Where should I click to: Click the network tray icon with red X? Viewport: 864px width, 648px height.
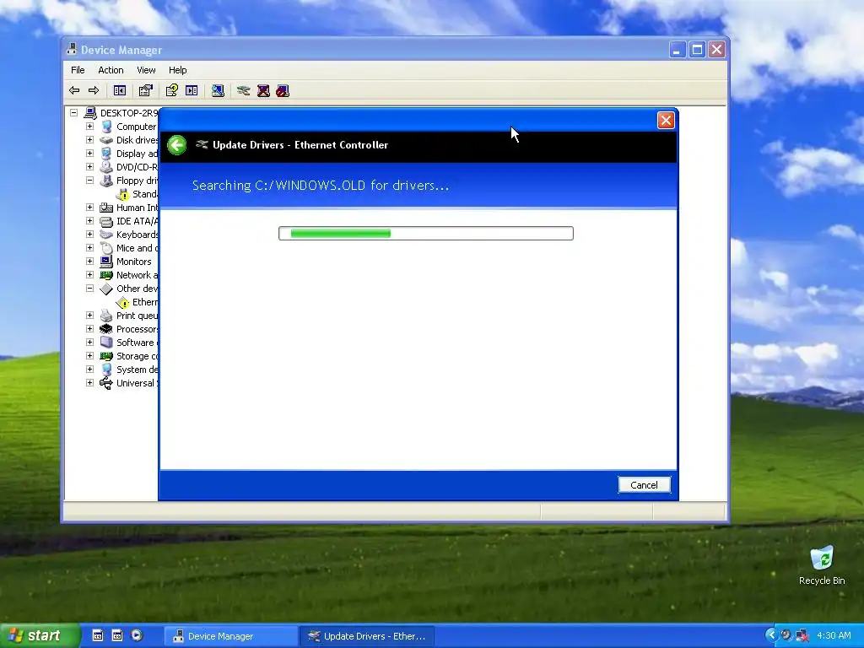pyautogui.click(x=802, y=635)
